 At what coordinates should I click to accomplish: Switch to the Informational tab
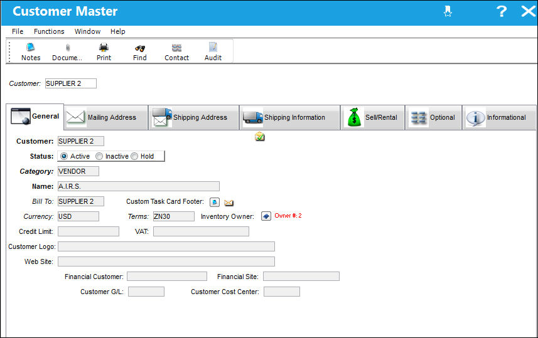pyautogui.click(x=499, y=118)
